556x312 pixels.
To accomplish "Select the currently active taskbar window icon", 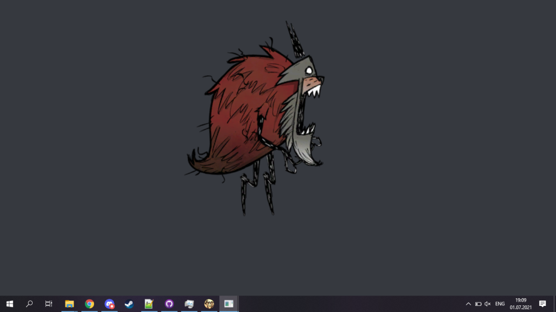I will click(229, 304).
